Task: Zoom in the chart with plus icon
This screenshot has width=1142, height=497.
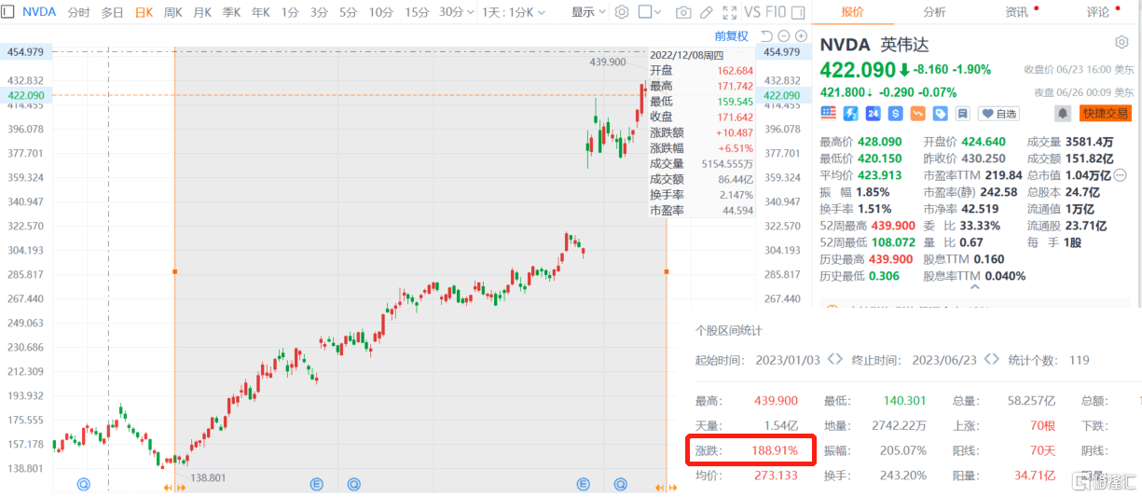Action: tap(801, 36)
